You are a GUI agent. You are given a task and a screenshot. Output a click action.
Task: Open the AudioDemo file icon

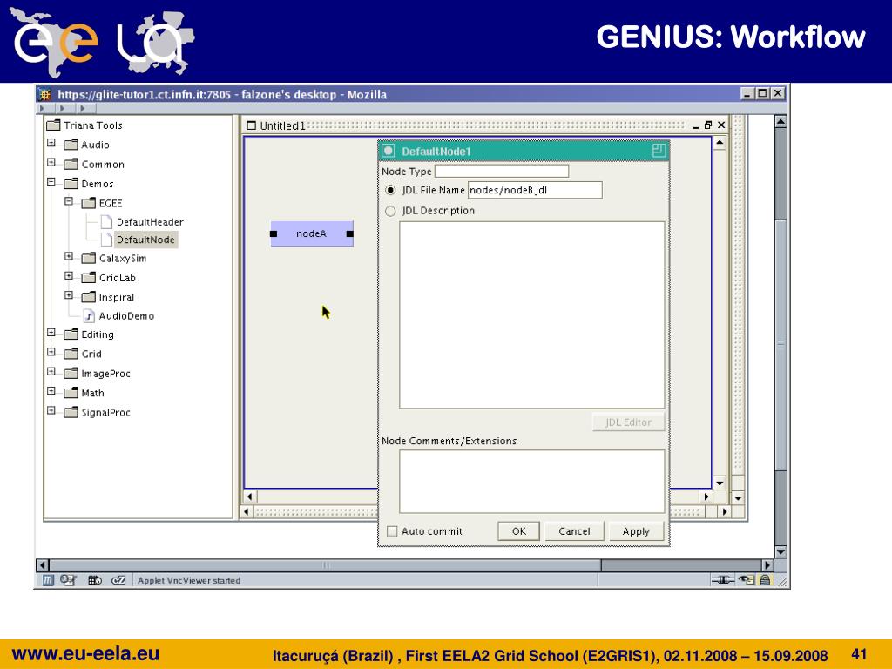pyautogui.click(x=89, y=315)
